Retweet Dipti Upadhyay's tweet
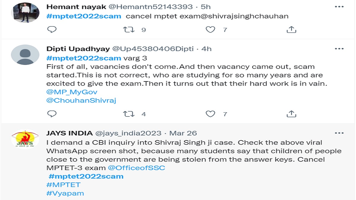 pyautogui.click(x=129, y=114)
